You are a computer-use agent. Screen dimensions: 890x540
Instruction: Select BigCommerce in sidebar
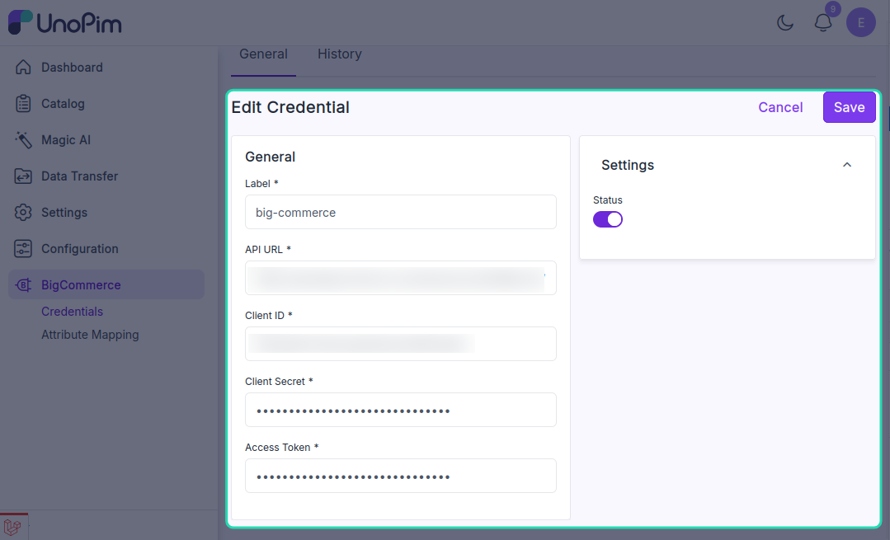106,284
